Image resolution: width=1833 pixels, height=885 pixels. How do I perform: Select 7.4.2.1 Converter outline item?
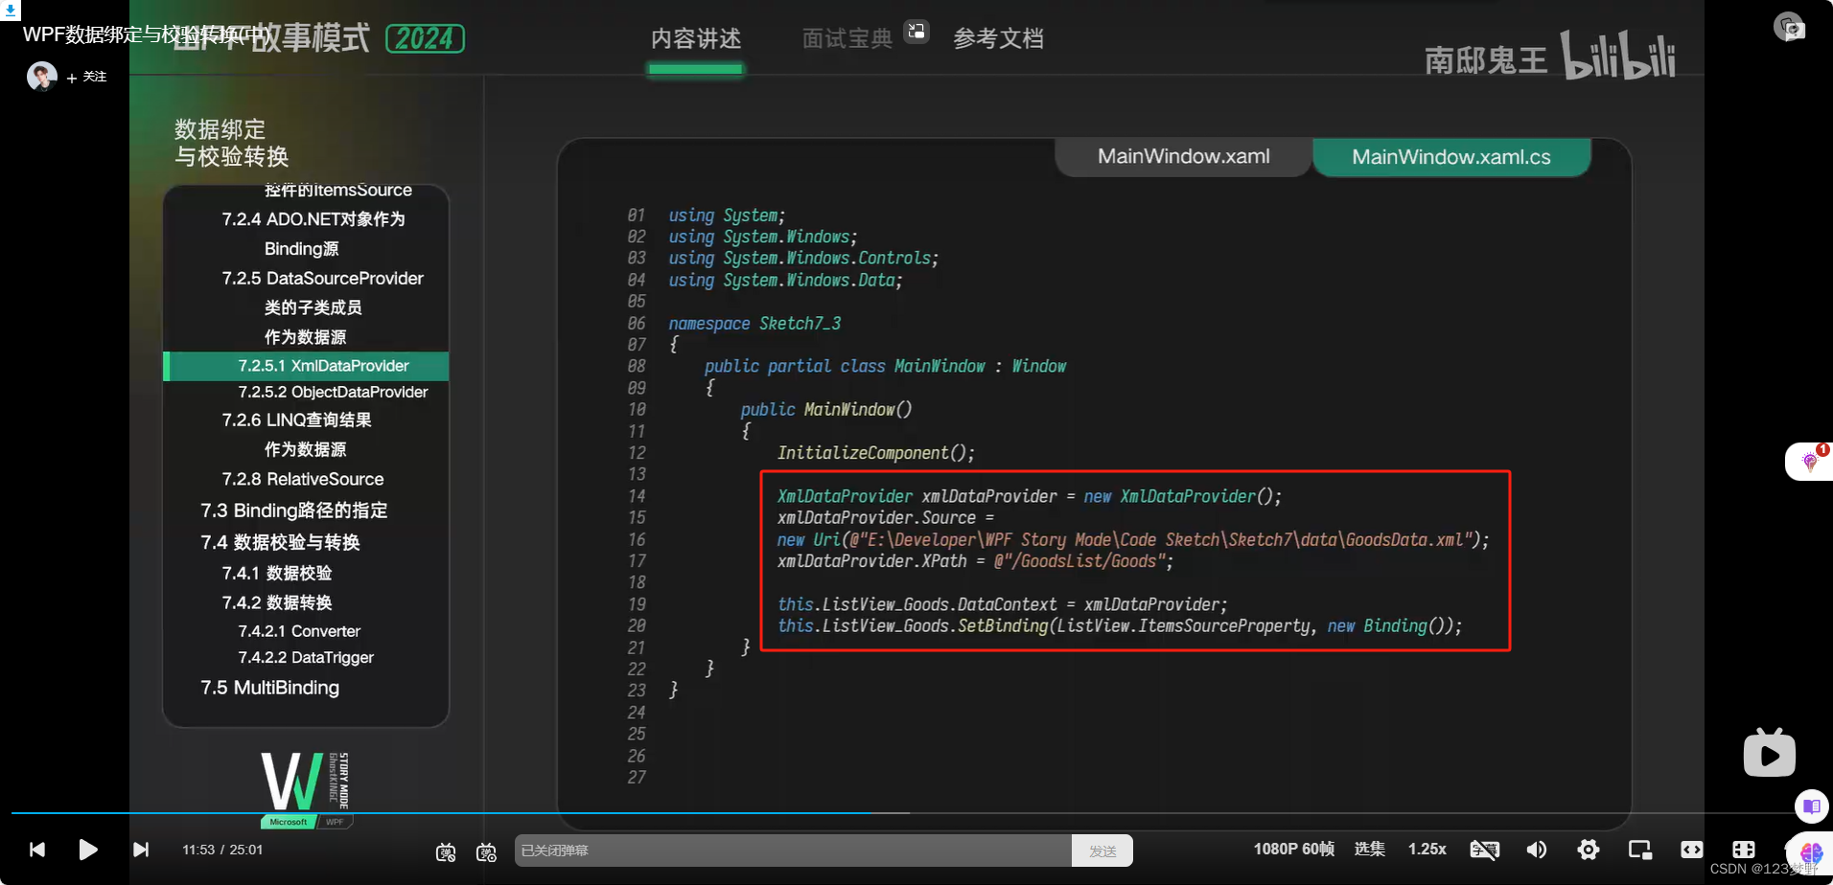coord(299,631)
